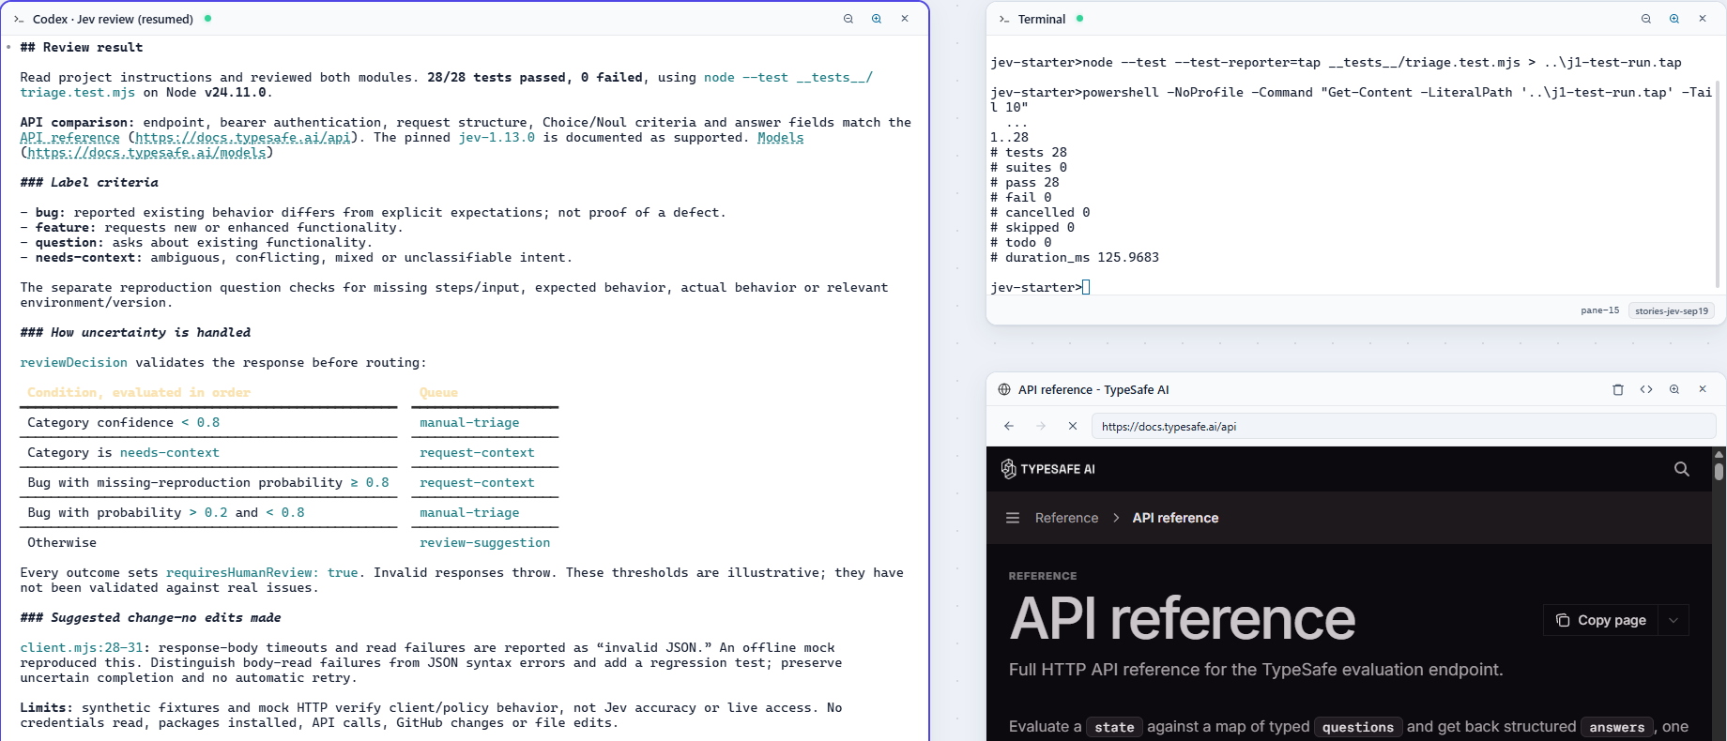Click the '## Review result' heading

[82, 48]
